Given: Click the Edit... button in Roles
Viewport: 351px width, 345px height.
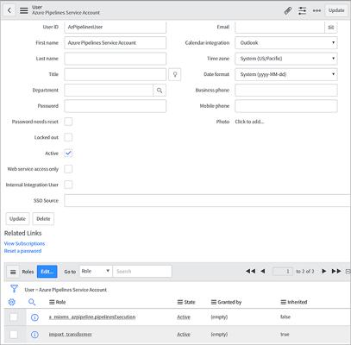Looking at the screenshot, I should coord(47,272).
